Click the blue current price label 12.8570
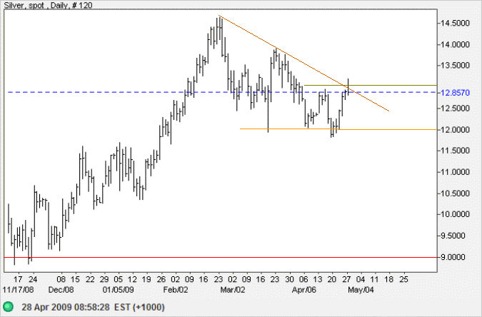The image size is (482, 317). coord(456,93)
